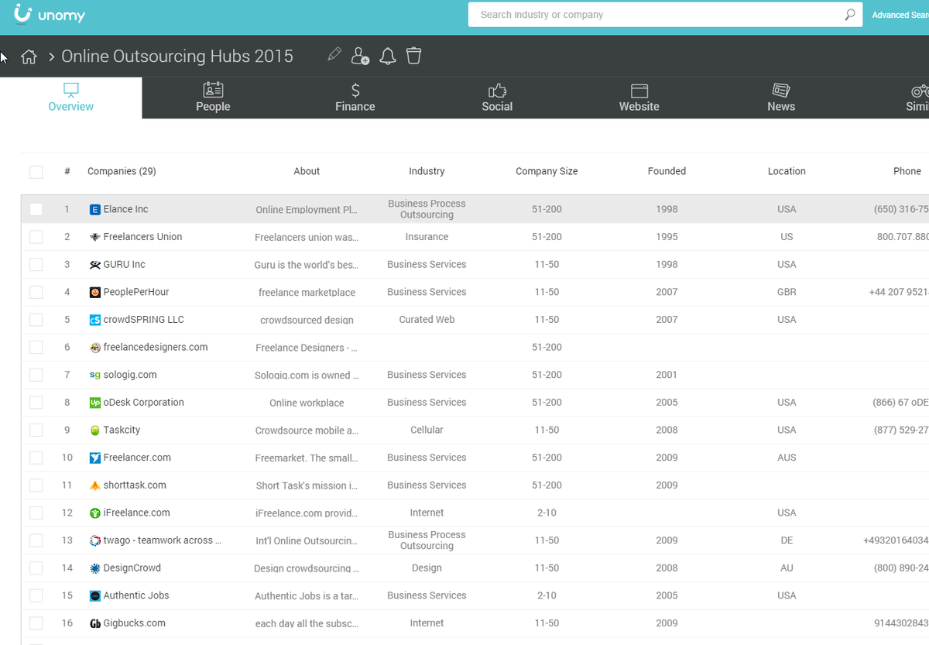This screenshot has height=645, width=929.
Task: Click the 'Cellular' industry cell
Action: point(427,430)
